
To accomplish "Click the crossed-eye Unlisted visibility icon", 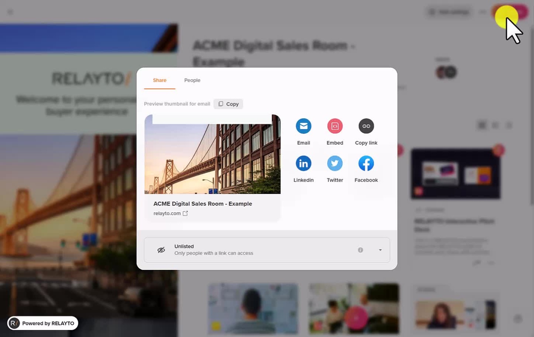I will point(161,250).
